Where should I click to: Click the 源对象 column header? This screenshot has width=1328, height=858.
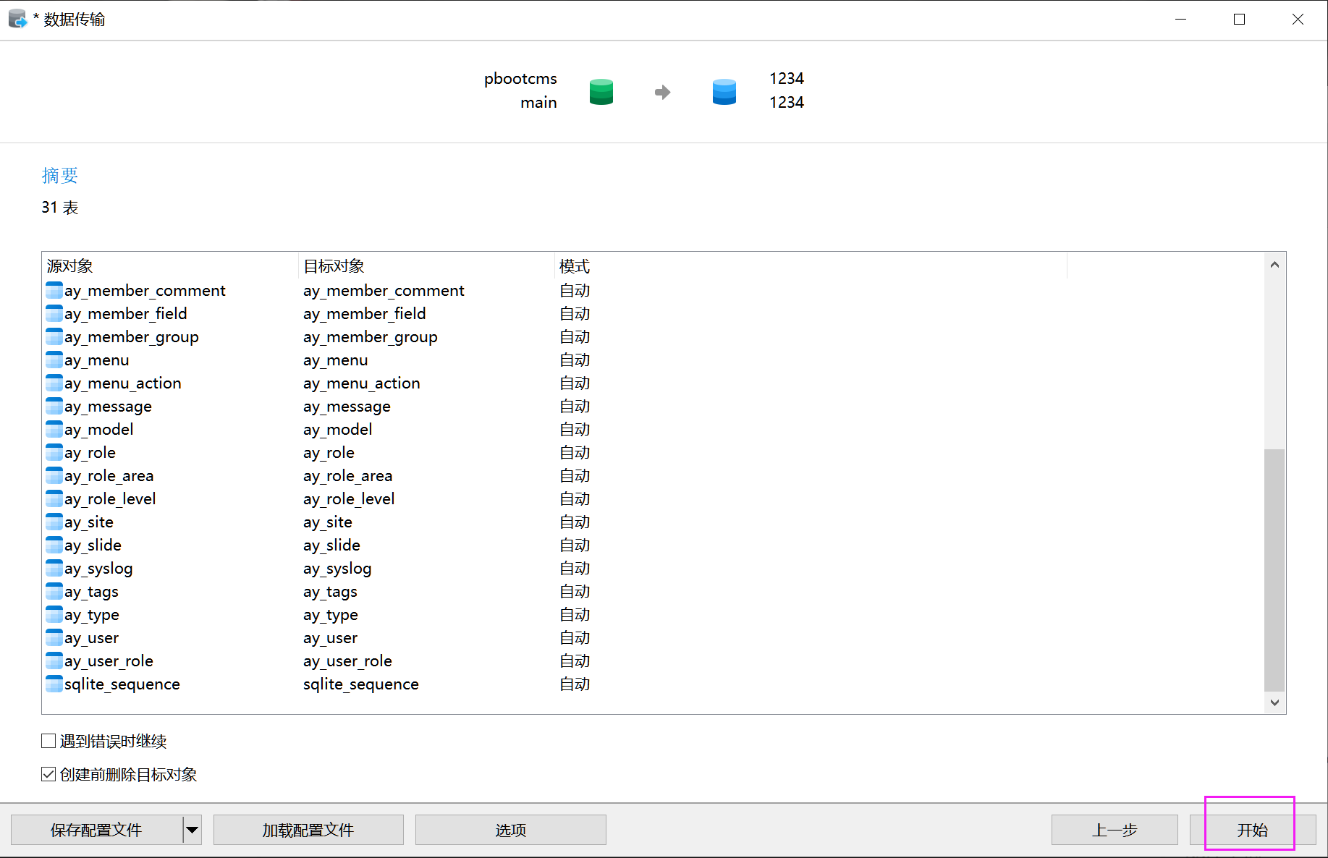69,266
